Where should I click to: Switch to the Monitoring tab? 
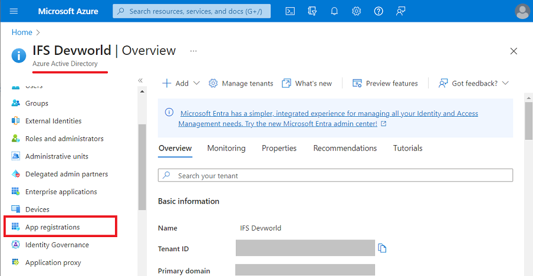[226, 148]
